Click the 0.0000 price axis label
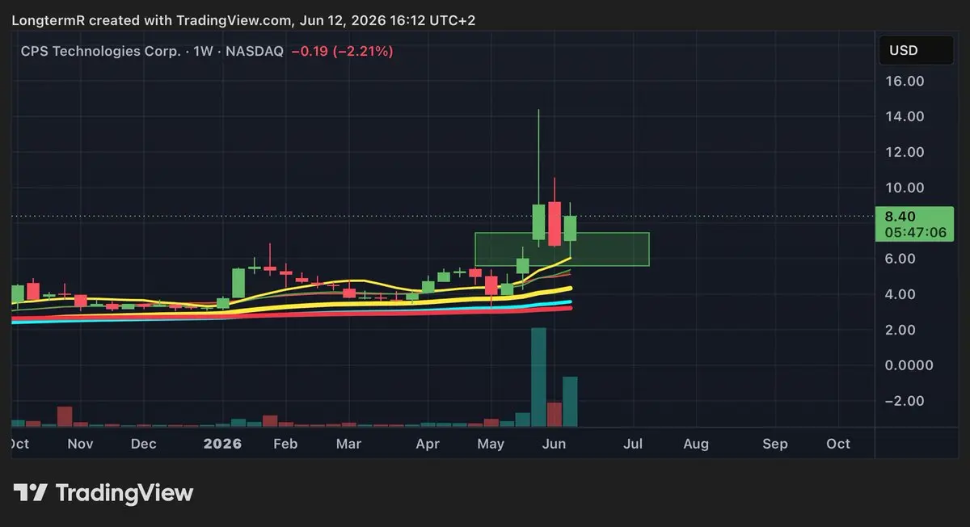Viewport: 970px width, 527px height. pos(909,365)
